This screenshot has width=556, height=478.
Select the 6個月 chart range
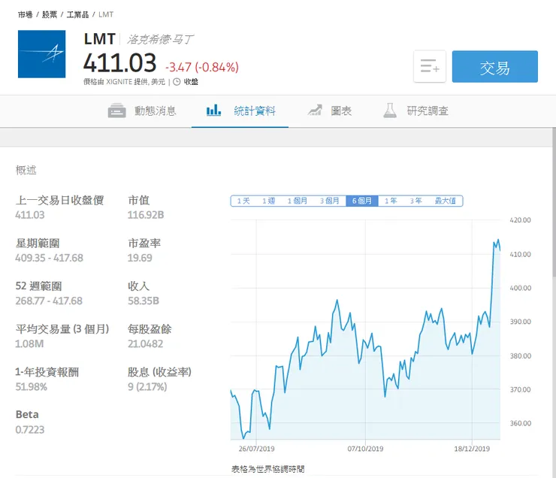362,201
